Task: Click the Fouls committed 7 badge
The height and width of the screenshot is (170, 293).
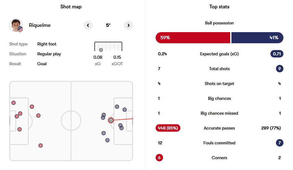Action: tap(280, 143)
